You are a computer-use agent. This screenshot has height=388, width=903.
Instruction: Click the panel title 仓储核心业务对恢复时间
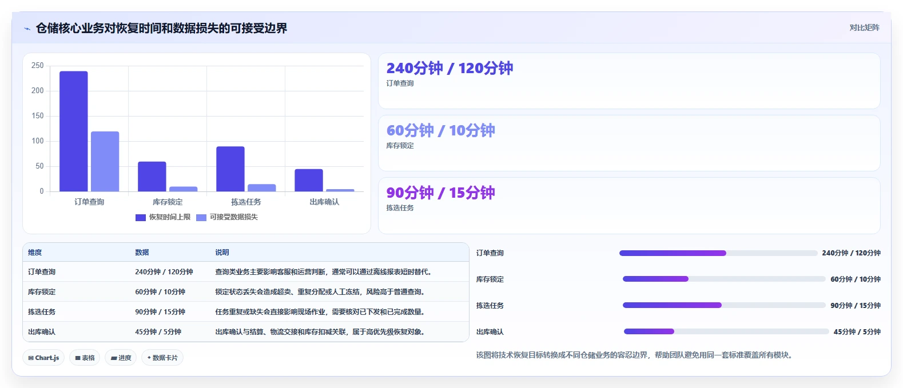click(x=161, y=28)
